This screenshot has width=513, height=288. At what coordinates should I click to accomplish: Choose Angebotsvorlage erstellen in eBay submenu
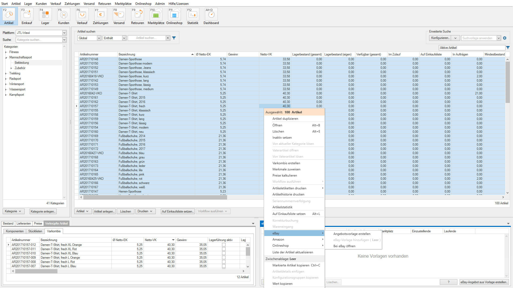click(352, 234)
